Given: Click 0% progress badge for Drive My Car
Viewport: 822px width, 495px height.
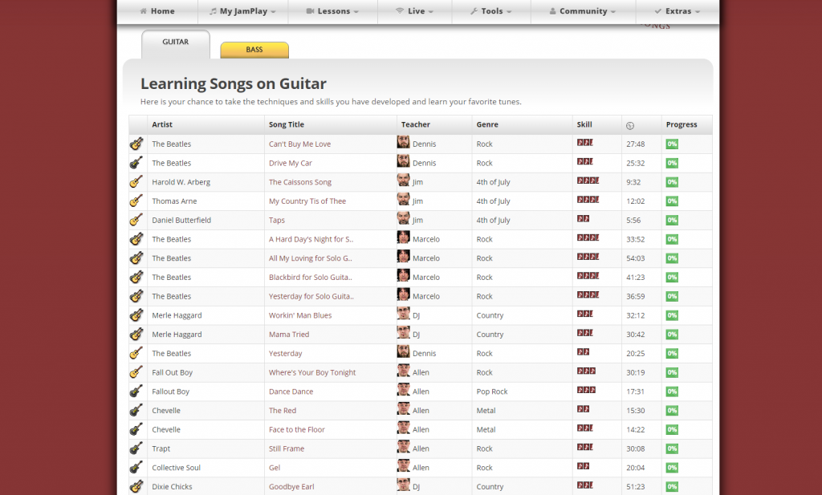Looking at the screenshot, I should click(x=672, y=164).
